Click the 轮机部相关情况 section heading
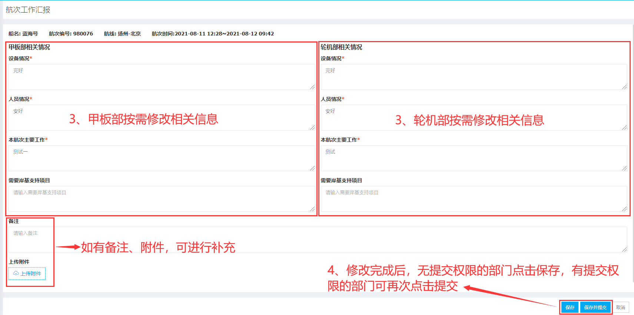 [x=341, y=47]
